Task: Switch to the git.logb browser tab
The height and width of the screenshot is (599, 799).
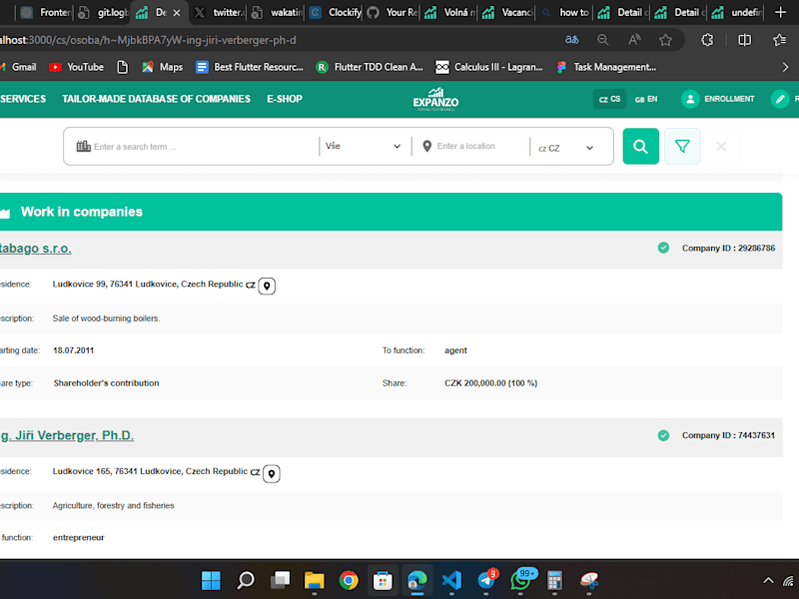Action: click(x=104, y=12)
